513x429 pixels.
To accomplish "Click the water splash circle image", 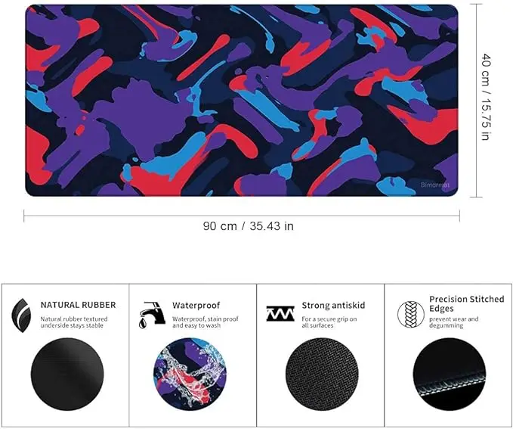I will click(x=190, y=374).
